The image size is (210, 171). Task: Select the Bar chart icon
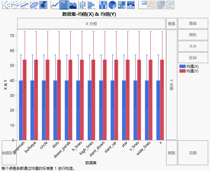click(x=64, y=5)
